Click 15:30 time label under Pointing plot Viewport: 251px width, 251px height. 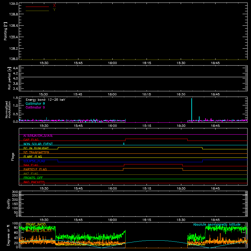pos(44,63)
